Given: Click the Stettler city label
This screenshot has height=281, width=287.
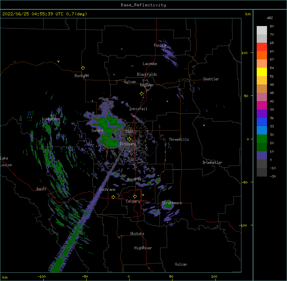Looking at the screenshot, I should pos(211,79).
